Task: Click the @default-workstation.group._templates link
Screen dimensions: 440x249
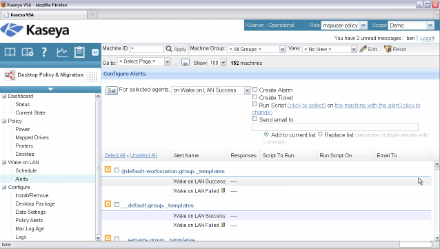Action: (x=173, y=171)
